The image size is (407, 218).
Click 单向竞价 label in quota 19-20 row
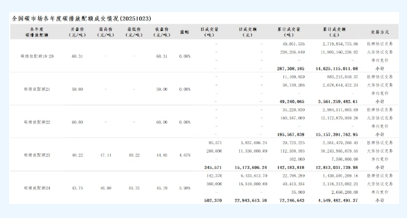click(380, 61)
